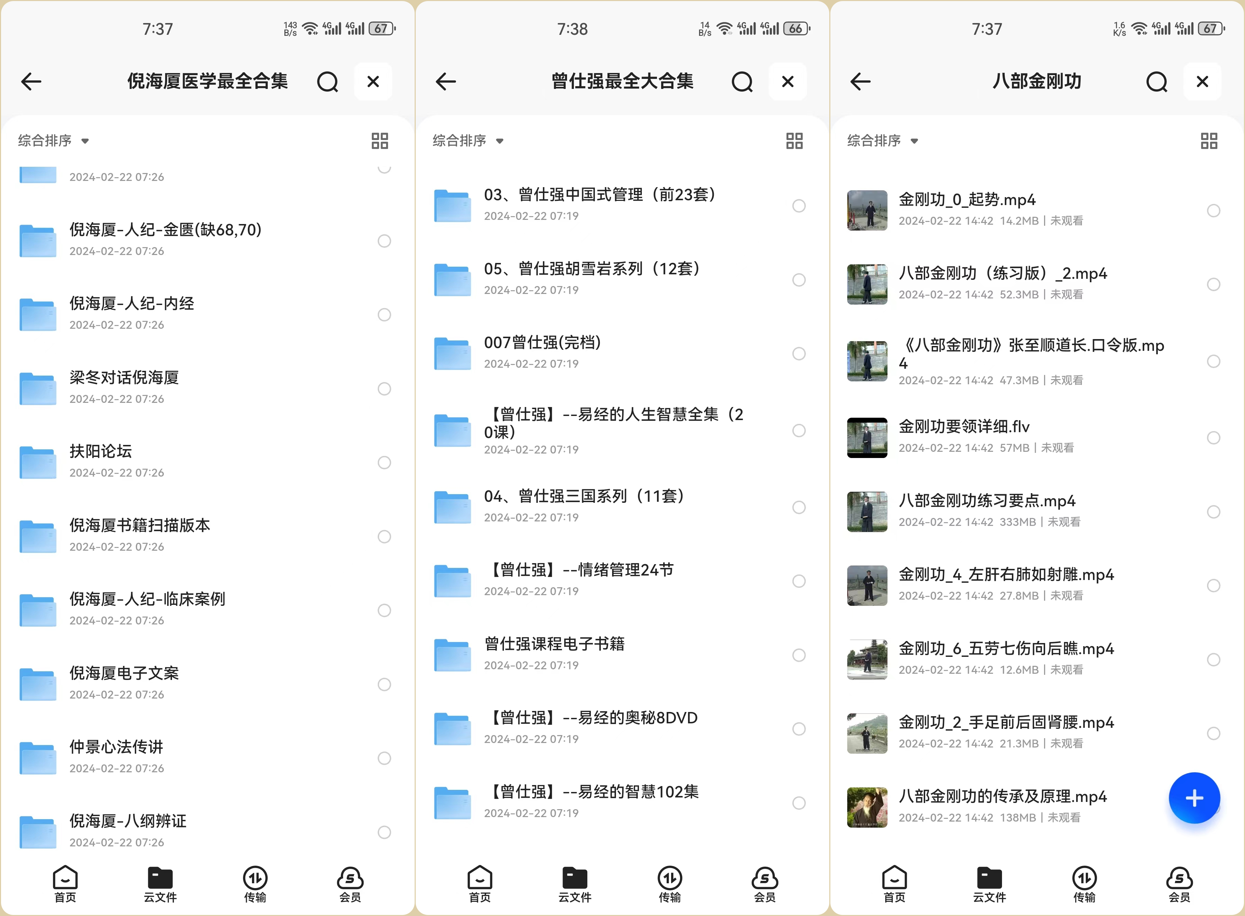Search inside 倪海厦医学最全合集 folder
The height and width of the screenshot is (916, 1245).
click(327, 82)
